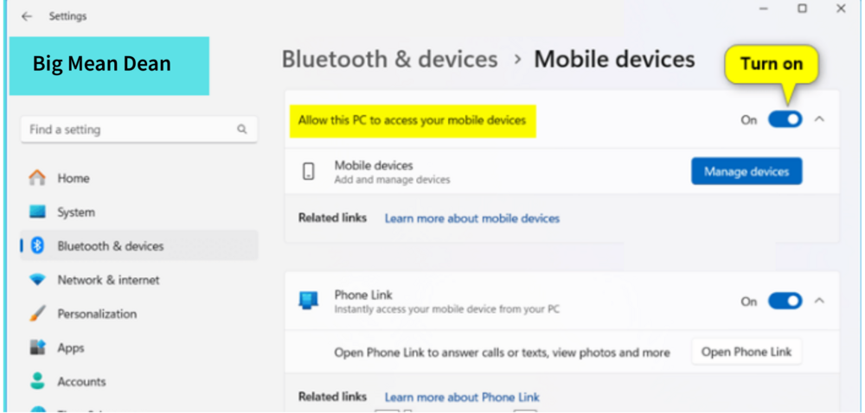Click the Accounts person icon
865x413 pixels.
click(x=37, y=381)
